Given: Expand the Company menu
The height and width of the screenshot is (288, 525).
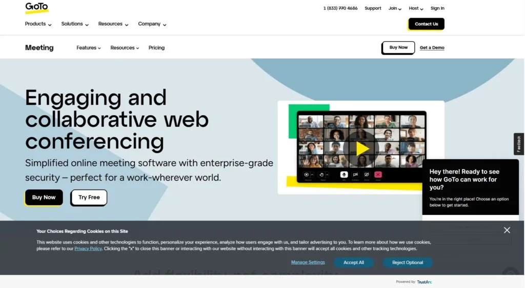Looking at the screenshot, I should point(152,24).
